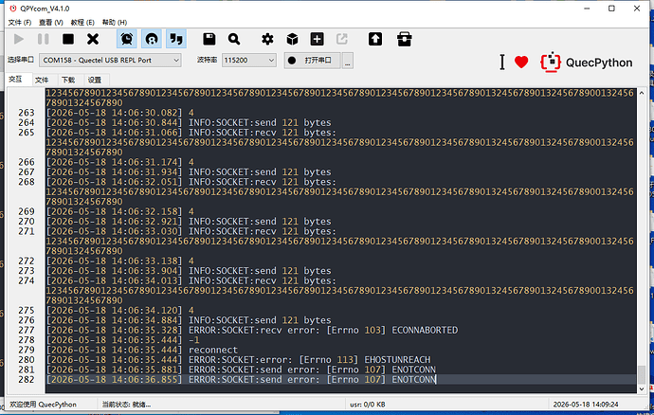Click the greyed export arrow icon

point(342,39)
